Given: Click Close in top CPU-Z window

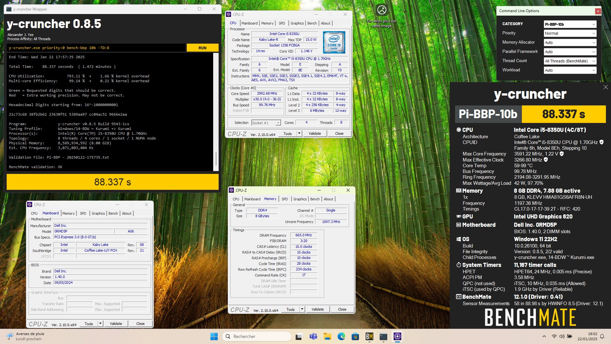Looking at the screenshot, I should click(x=339, y=133).
